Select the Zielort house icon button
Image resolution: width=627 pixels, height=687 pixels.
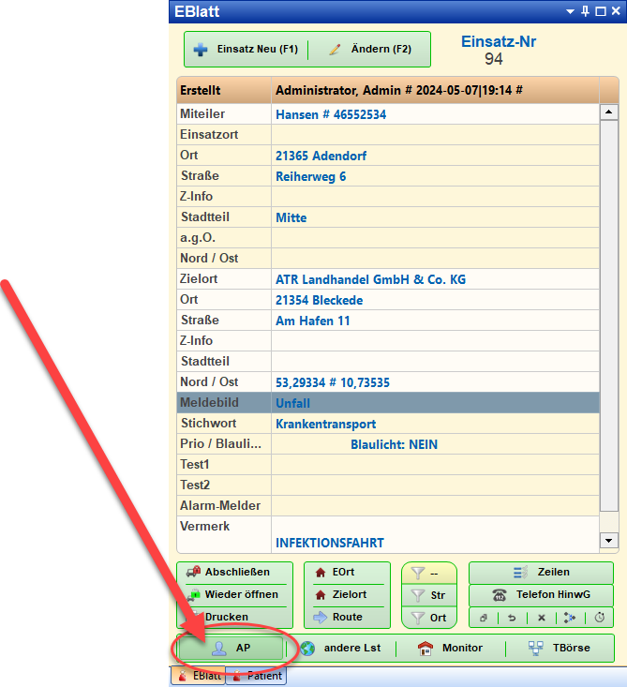point(336,594)
